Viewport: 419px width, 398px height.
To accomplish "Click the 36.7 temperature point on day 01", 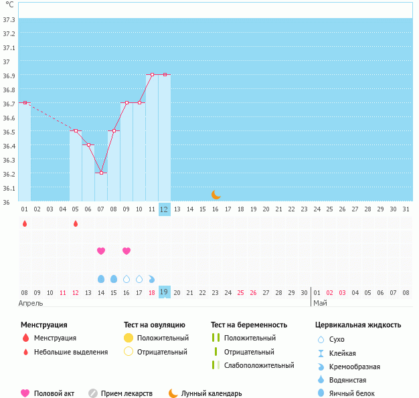I will (x=25, y=102).
